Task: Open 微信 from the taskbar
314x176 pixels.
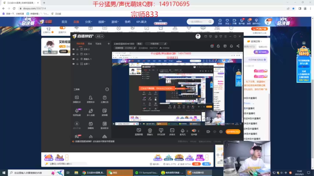Action: (x=120, y=172)
